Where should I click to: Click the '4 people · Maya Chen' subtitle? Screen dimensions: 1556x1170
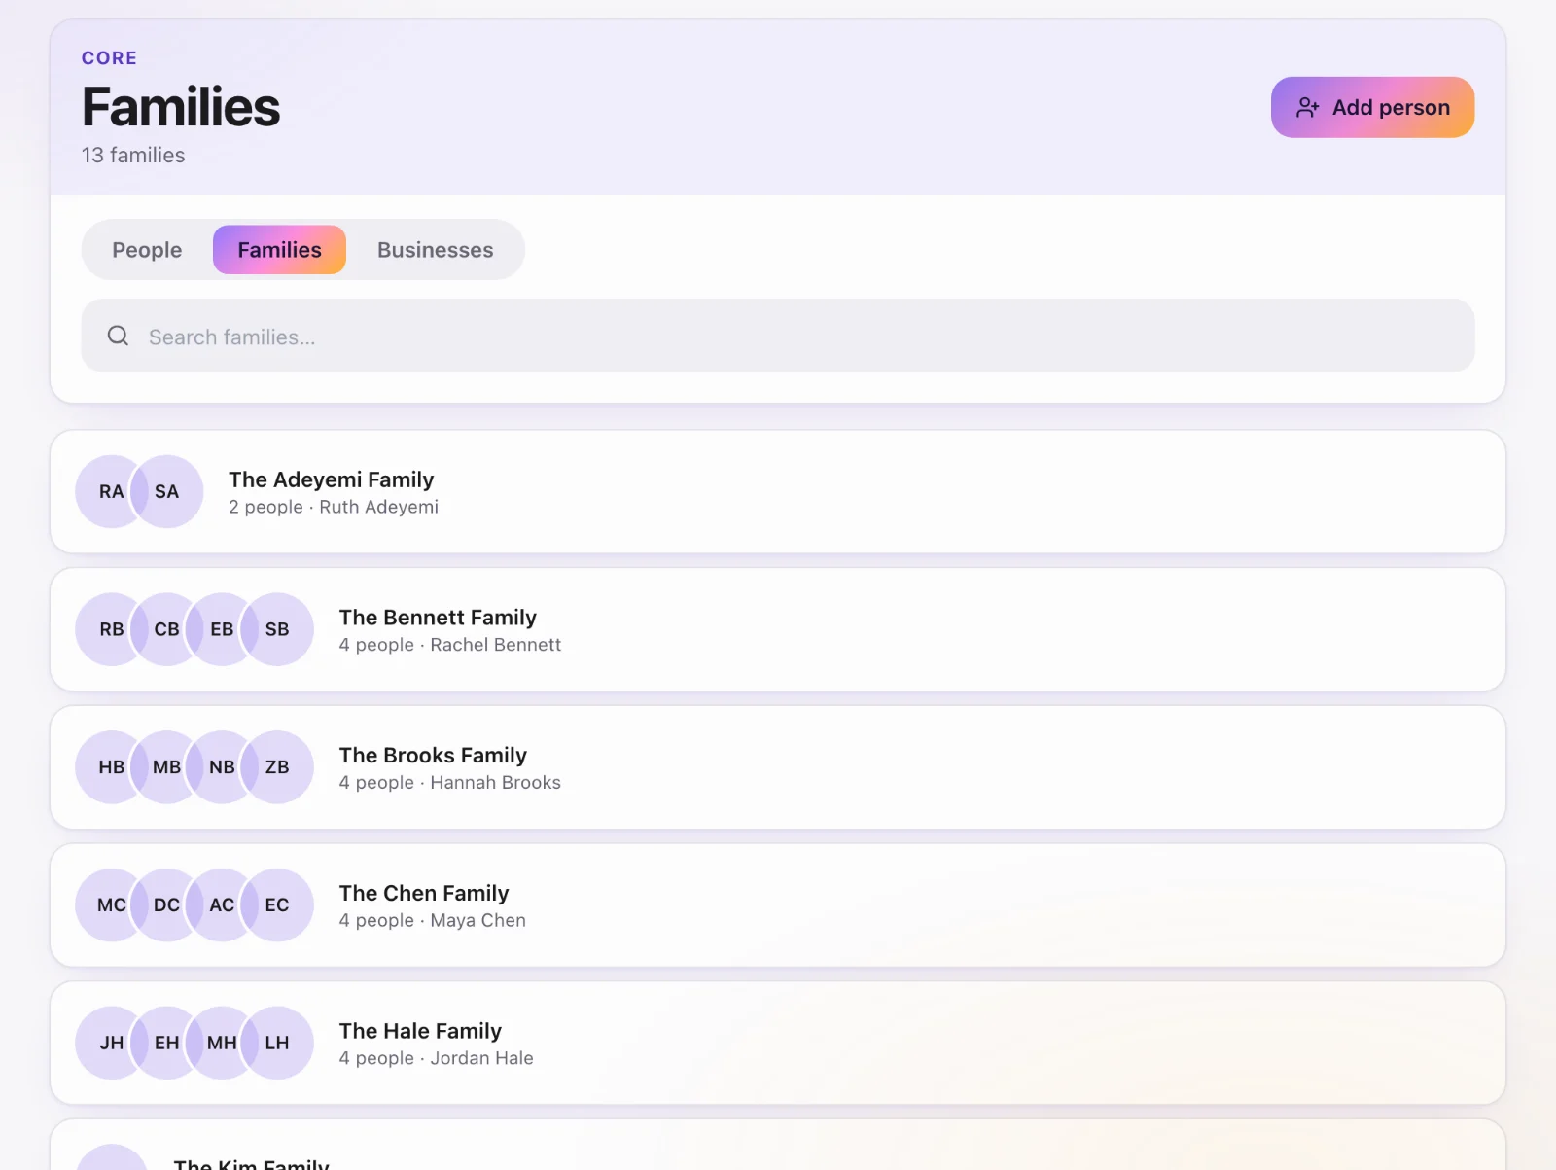433,920
